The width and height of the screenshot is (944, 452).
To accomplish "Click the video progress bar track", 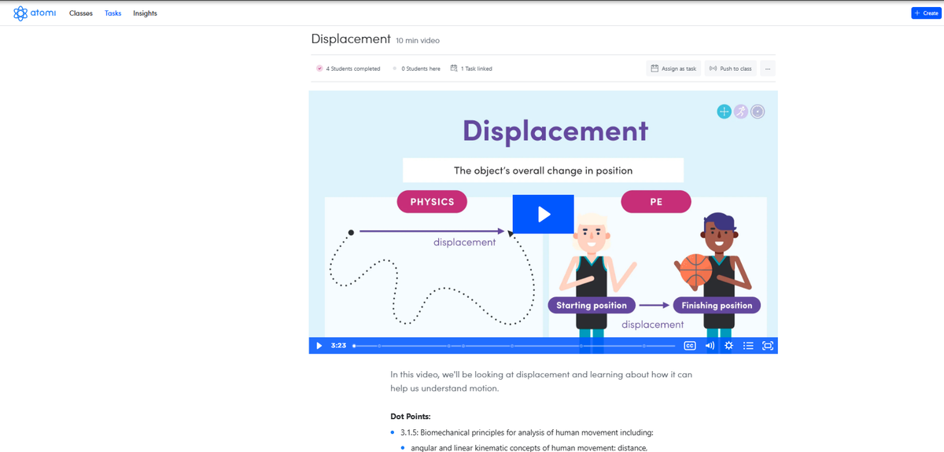I will [x=514, y=346].
